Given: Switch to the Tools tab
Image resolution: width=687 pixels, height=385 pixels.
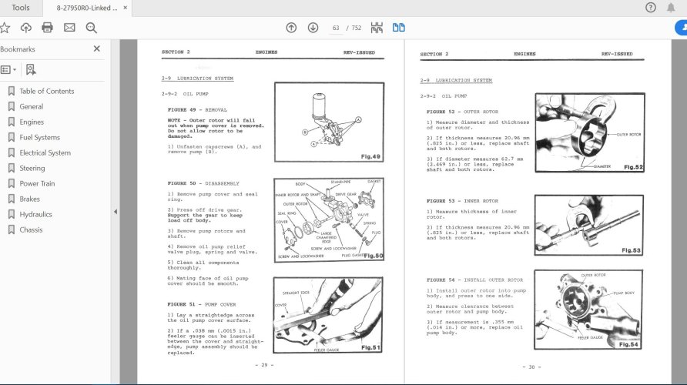Looking at the screenshot, I should [x=21, y=8].
